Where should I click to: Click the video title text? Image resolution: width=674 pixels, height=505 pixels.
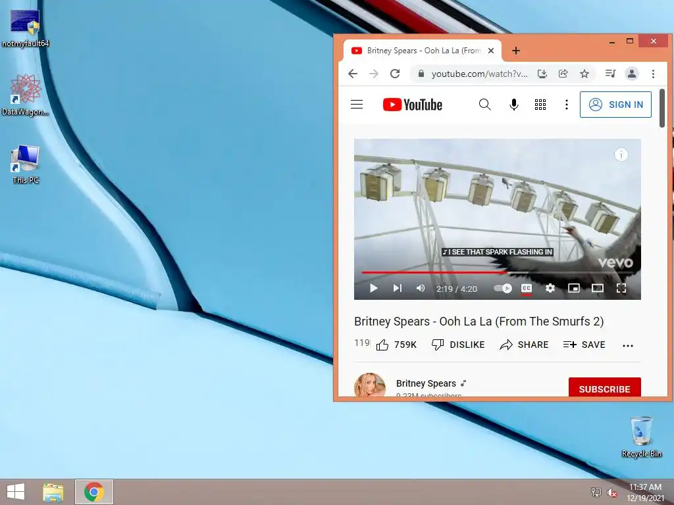coord(479,321)
